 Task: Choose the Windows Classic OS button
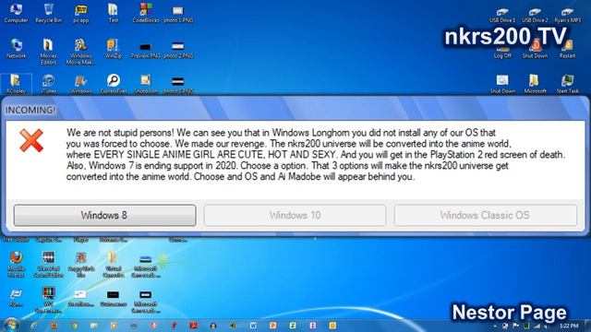tap(485, 215)
